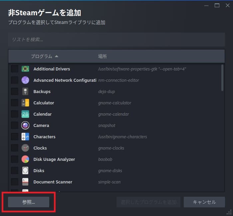Image resolution: width=233 pixels, height=216 pixels.
Task: Click the program list vertical scrollbar
Action: 222,77
